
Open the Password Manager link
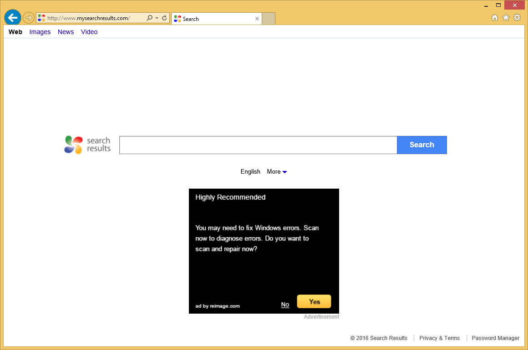coord(495,338)
